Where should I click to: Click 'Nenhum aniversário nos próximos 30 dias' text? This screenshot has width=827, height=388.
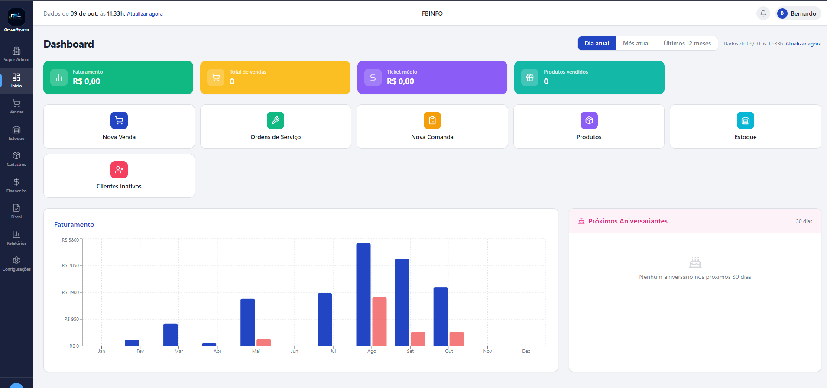(x=695, y=277)
